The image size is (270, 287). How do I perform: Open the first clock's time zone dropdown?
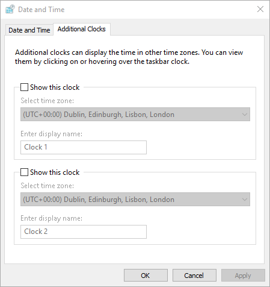135,114
